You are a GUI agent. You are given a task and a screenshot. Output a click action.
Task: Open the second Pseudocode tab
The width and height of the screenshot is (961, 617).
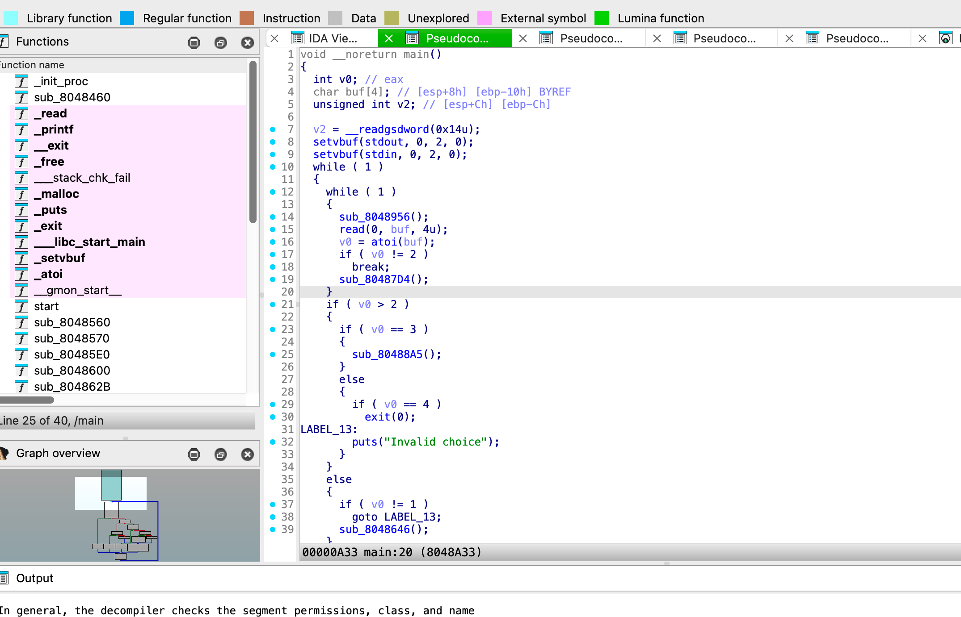[591, 38]
